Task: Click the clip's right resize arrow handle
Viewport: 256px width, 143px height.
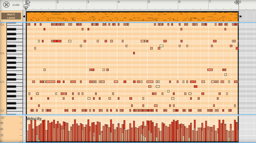Action: [241, 16]
